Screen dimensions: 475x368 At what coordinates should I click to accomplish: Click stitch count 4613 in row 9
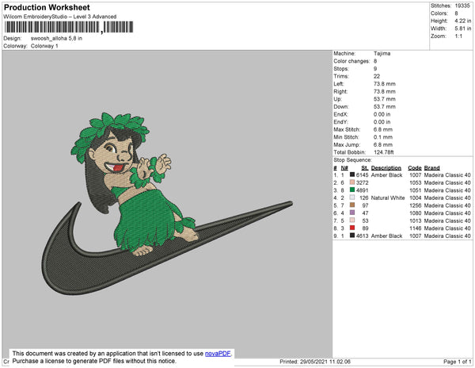point(363,236)
